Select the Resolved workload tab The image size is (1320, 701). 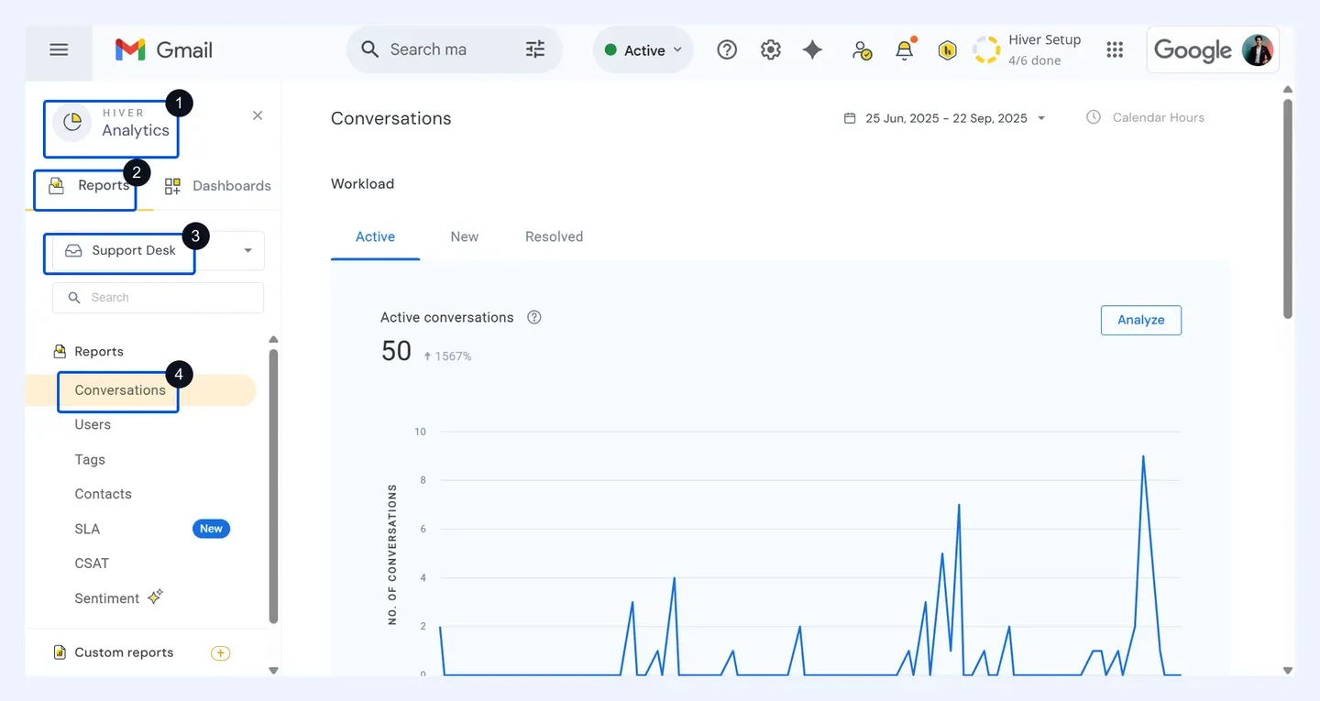[554, 236]
